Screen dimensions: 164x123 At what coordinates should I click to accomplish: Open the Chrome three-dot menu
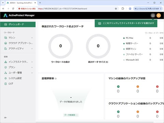click(x=161, y=9)
